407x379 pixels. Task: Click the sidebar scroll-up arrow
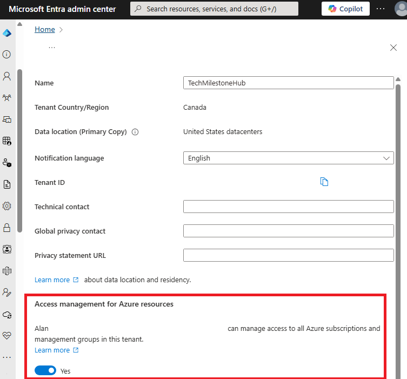pos(19,24)
